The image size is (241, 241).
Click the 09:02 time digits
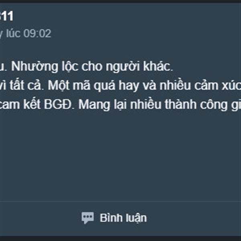pos(37,33)
